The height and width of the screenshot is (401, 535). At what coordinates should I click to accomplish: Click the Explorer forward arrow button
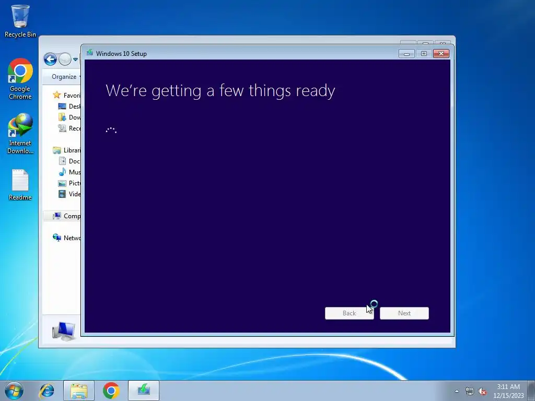point(65,60)
